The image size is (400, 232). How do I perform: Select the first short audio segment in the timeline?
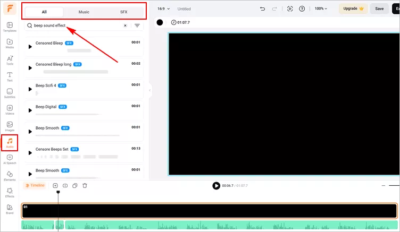(37, 225)
